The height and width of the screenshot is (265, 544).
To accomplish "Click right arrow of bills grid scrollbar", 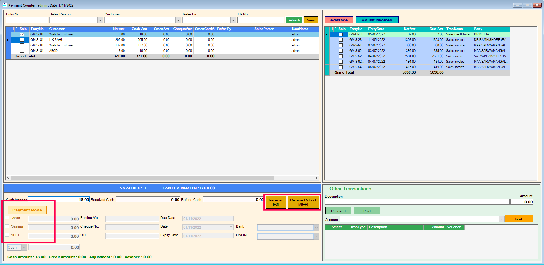I will (x=316, y=178).
